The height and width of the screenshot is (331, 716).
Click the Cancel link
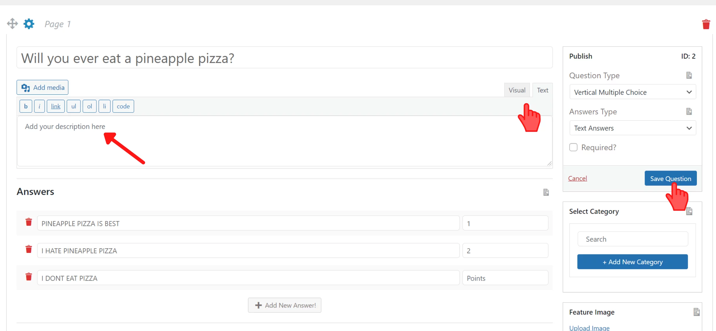click(577, 178)
